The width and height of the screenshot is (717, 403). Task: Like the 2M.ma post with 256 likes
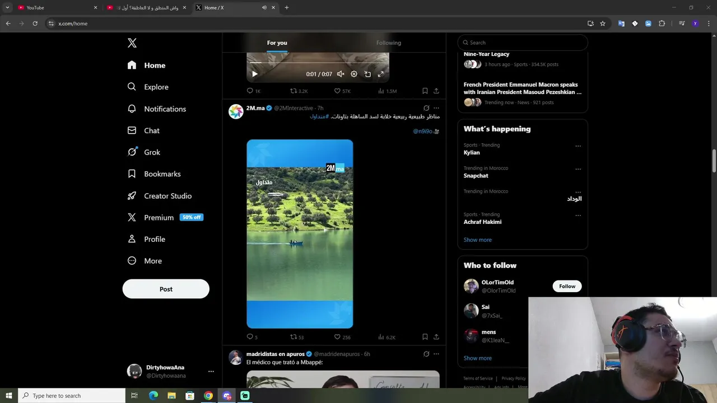coord(342,337)
